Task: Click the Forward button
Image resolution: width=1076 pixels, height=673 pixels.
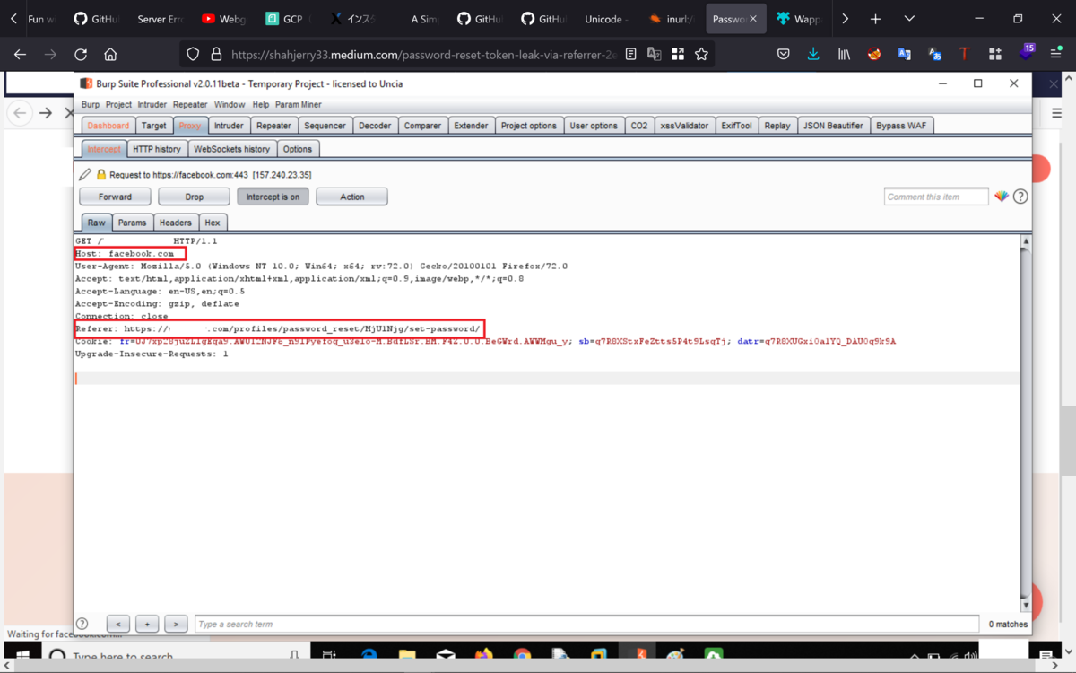Action: (115, 197)
